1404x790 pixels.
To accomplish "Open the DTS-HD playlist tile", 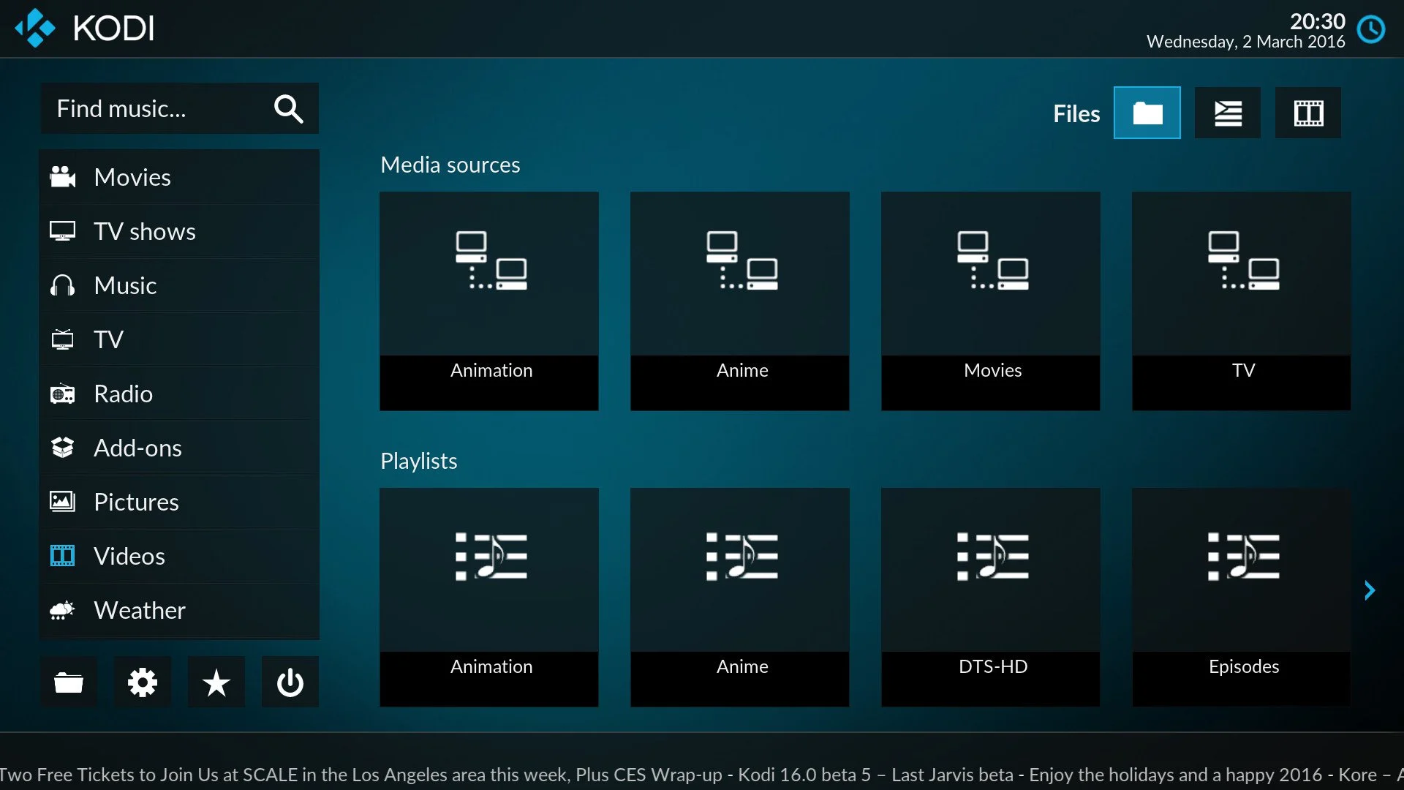I will click(990, 597).
